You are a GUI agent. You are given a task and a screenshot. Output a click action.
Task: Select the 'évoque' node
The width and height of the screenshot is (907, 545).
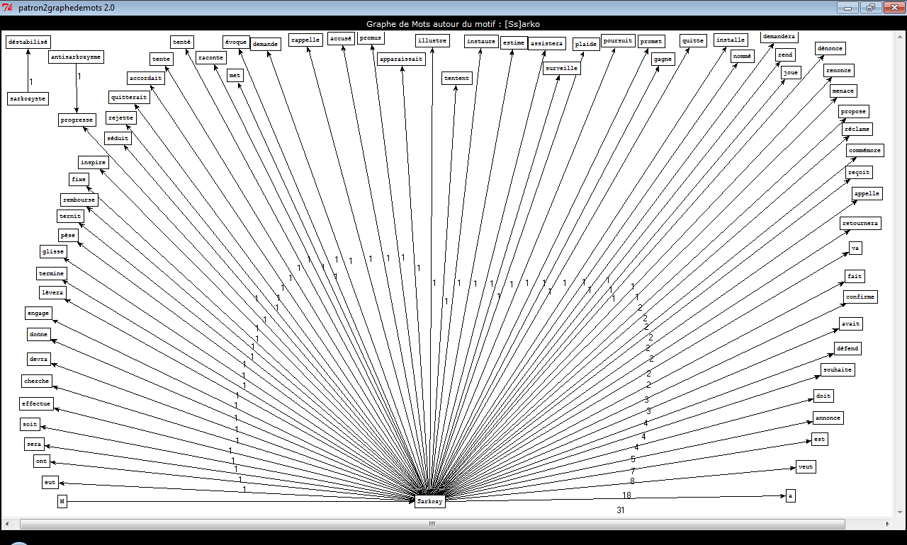(235, 41)
